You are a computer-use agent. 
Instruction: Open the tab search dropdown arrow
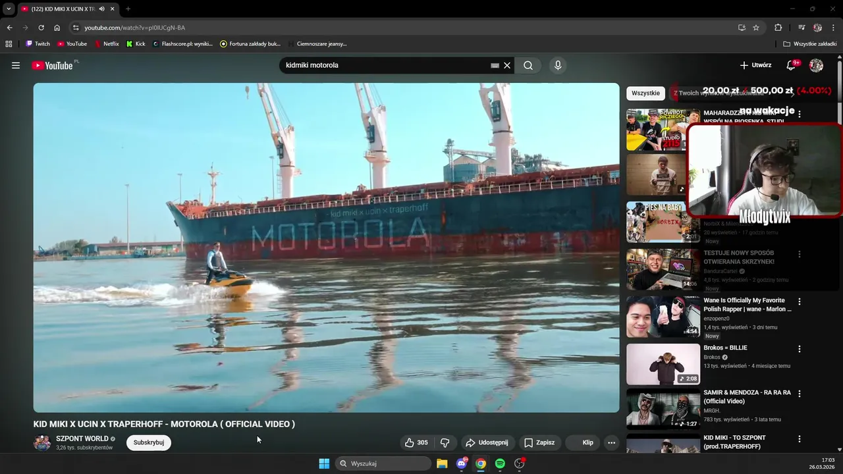tap(9, 9)
